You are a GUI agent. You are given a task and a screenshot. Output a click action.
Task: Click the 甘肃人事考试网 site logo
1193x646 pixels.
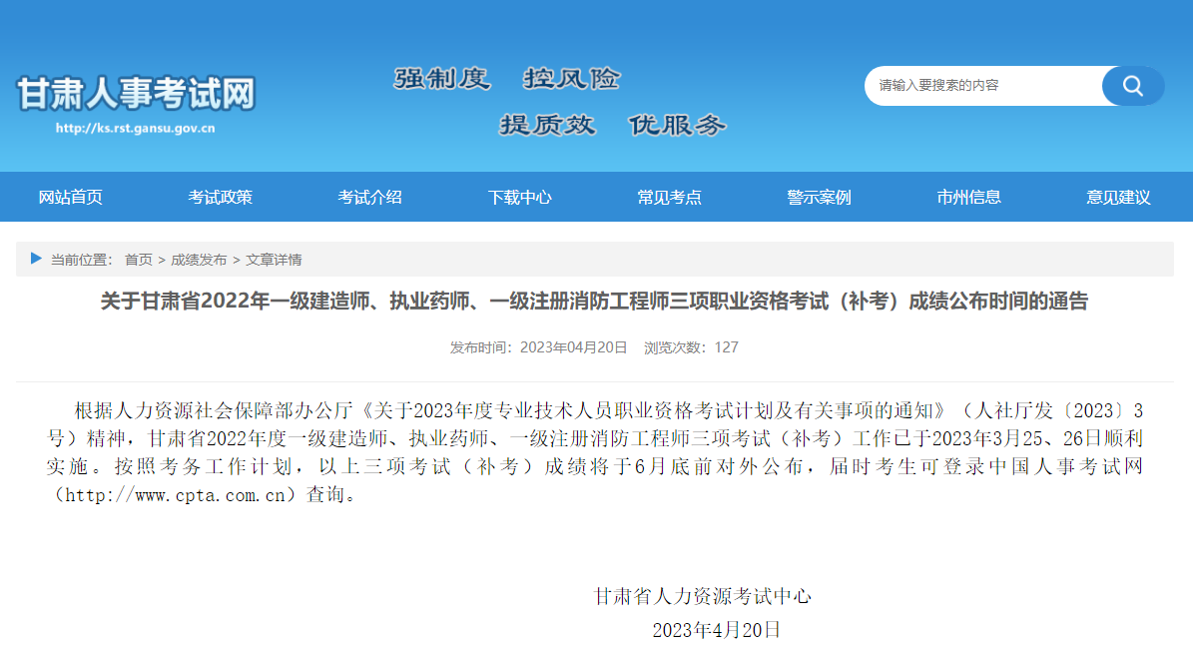click(x=136, y=94)
